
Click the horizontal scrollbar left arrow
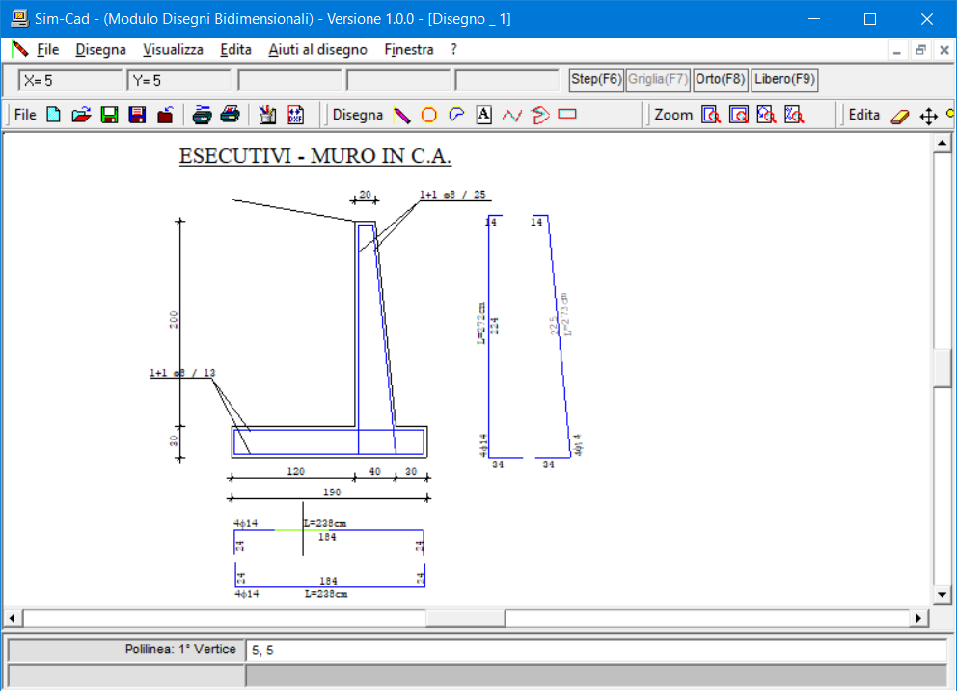13,618
